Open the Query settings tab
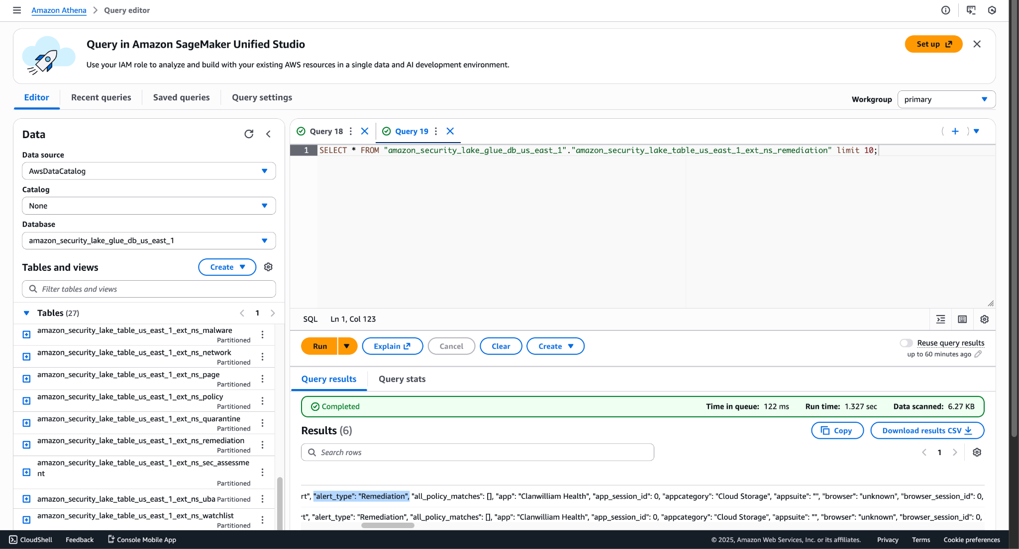 coord(262,97)
